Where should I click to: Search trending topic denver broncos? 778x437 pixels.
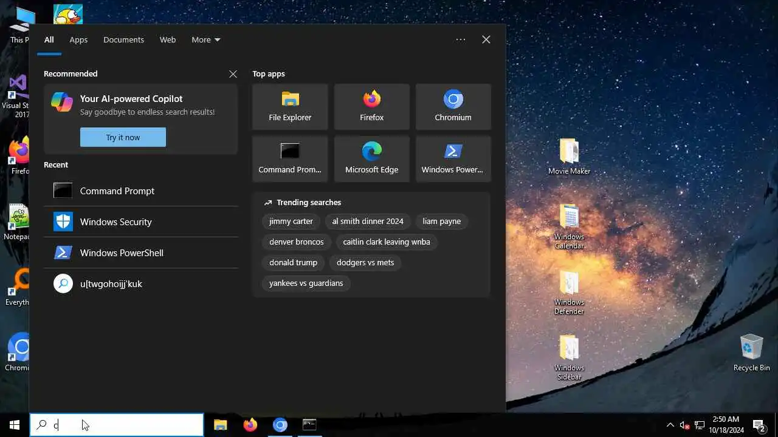pyautogui.click(x=297, y=242)
